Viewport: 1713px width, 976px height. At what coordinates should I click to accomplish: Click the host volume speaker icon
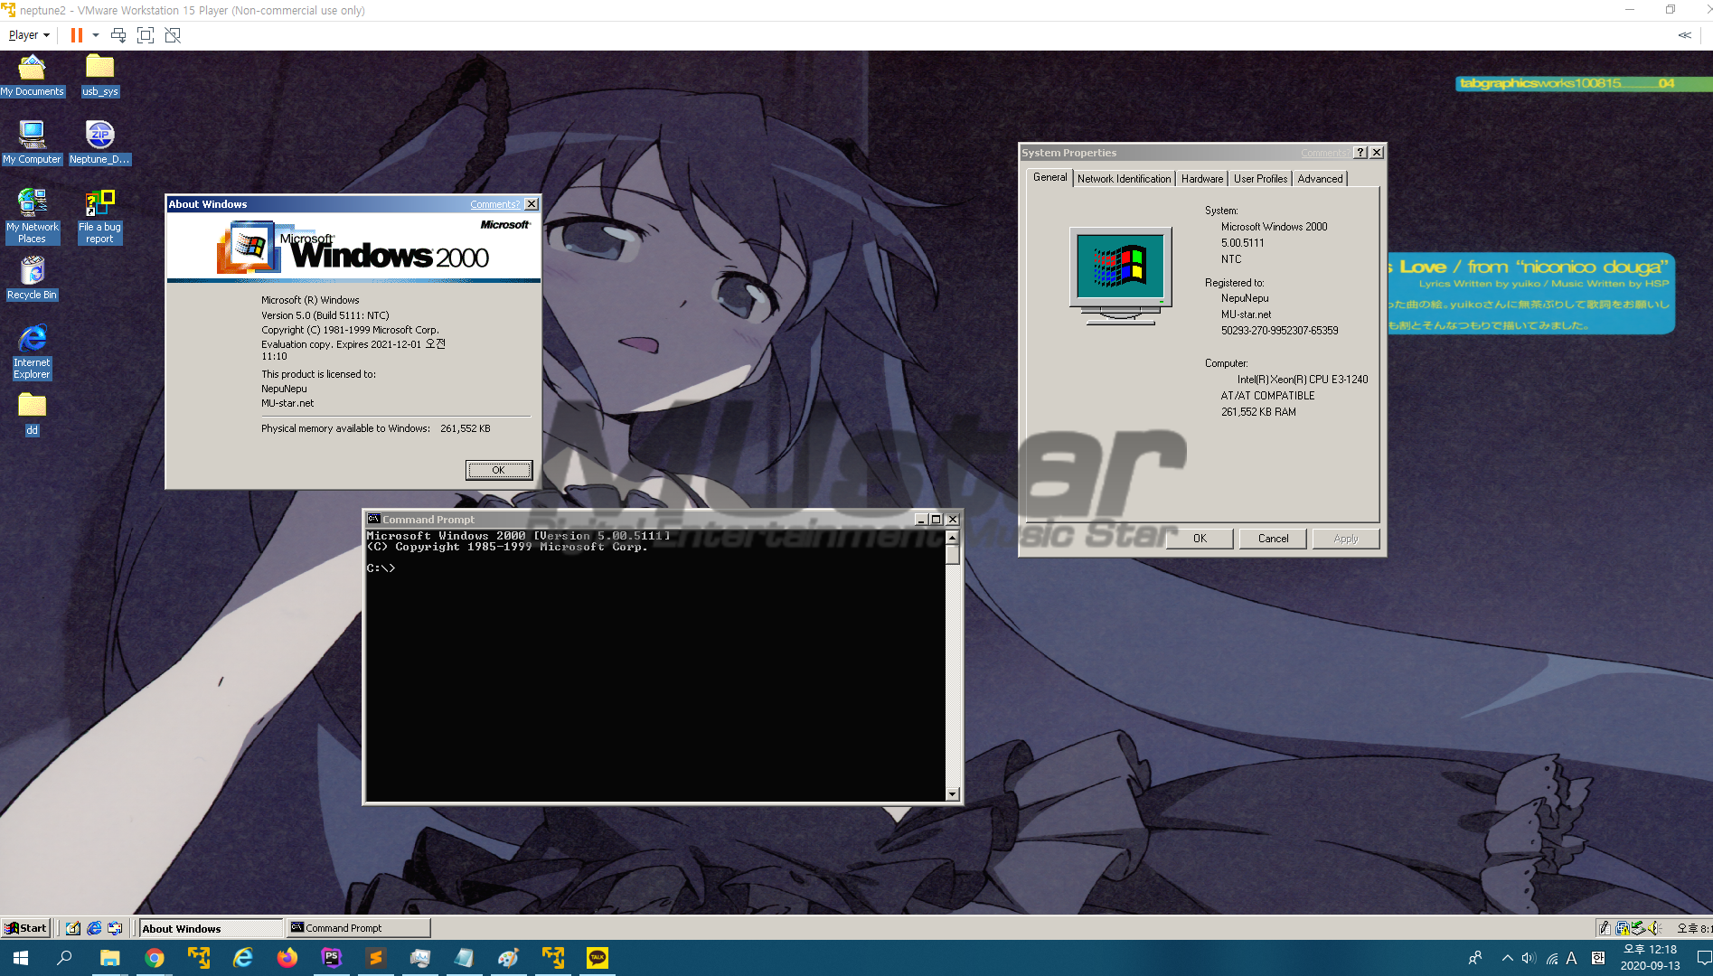coord(1529,958)
